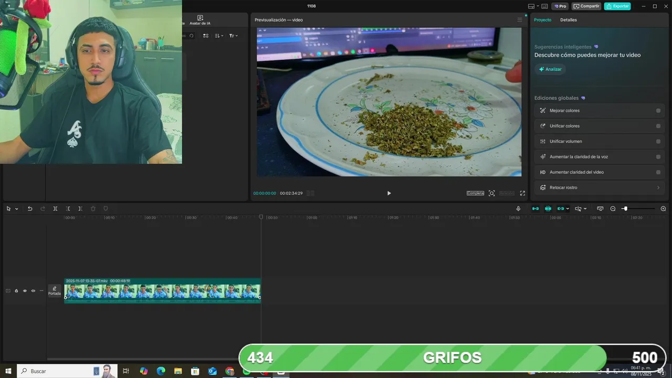672x378 pixels.
Task: Click the Exportar button
Action: coord(617,6)
